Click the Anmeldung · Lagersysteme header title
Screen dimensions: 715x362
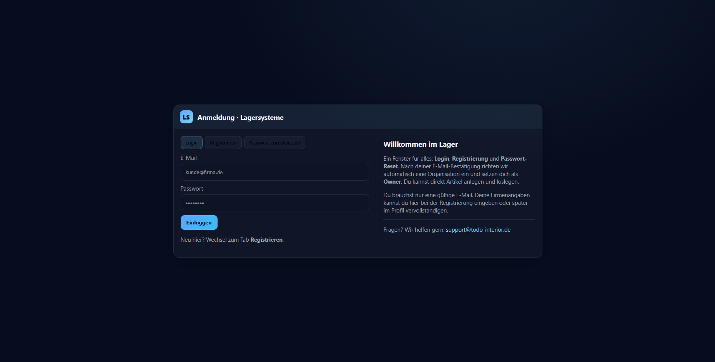coord(240,118)
